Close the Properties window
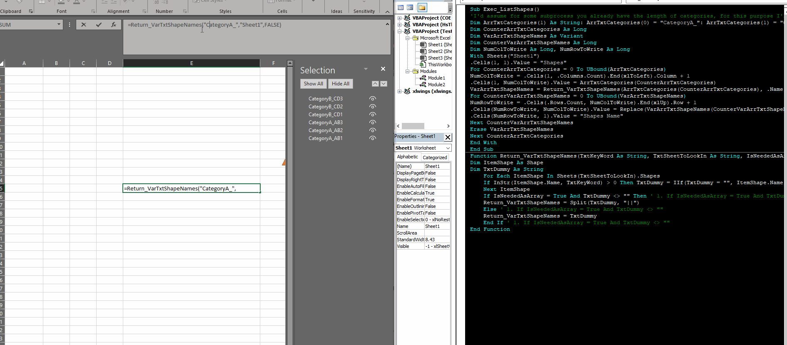This screenshot has height=345, width=787. (x=448, y=137)
